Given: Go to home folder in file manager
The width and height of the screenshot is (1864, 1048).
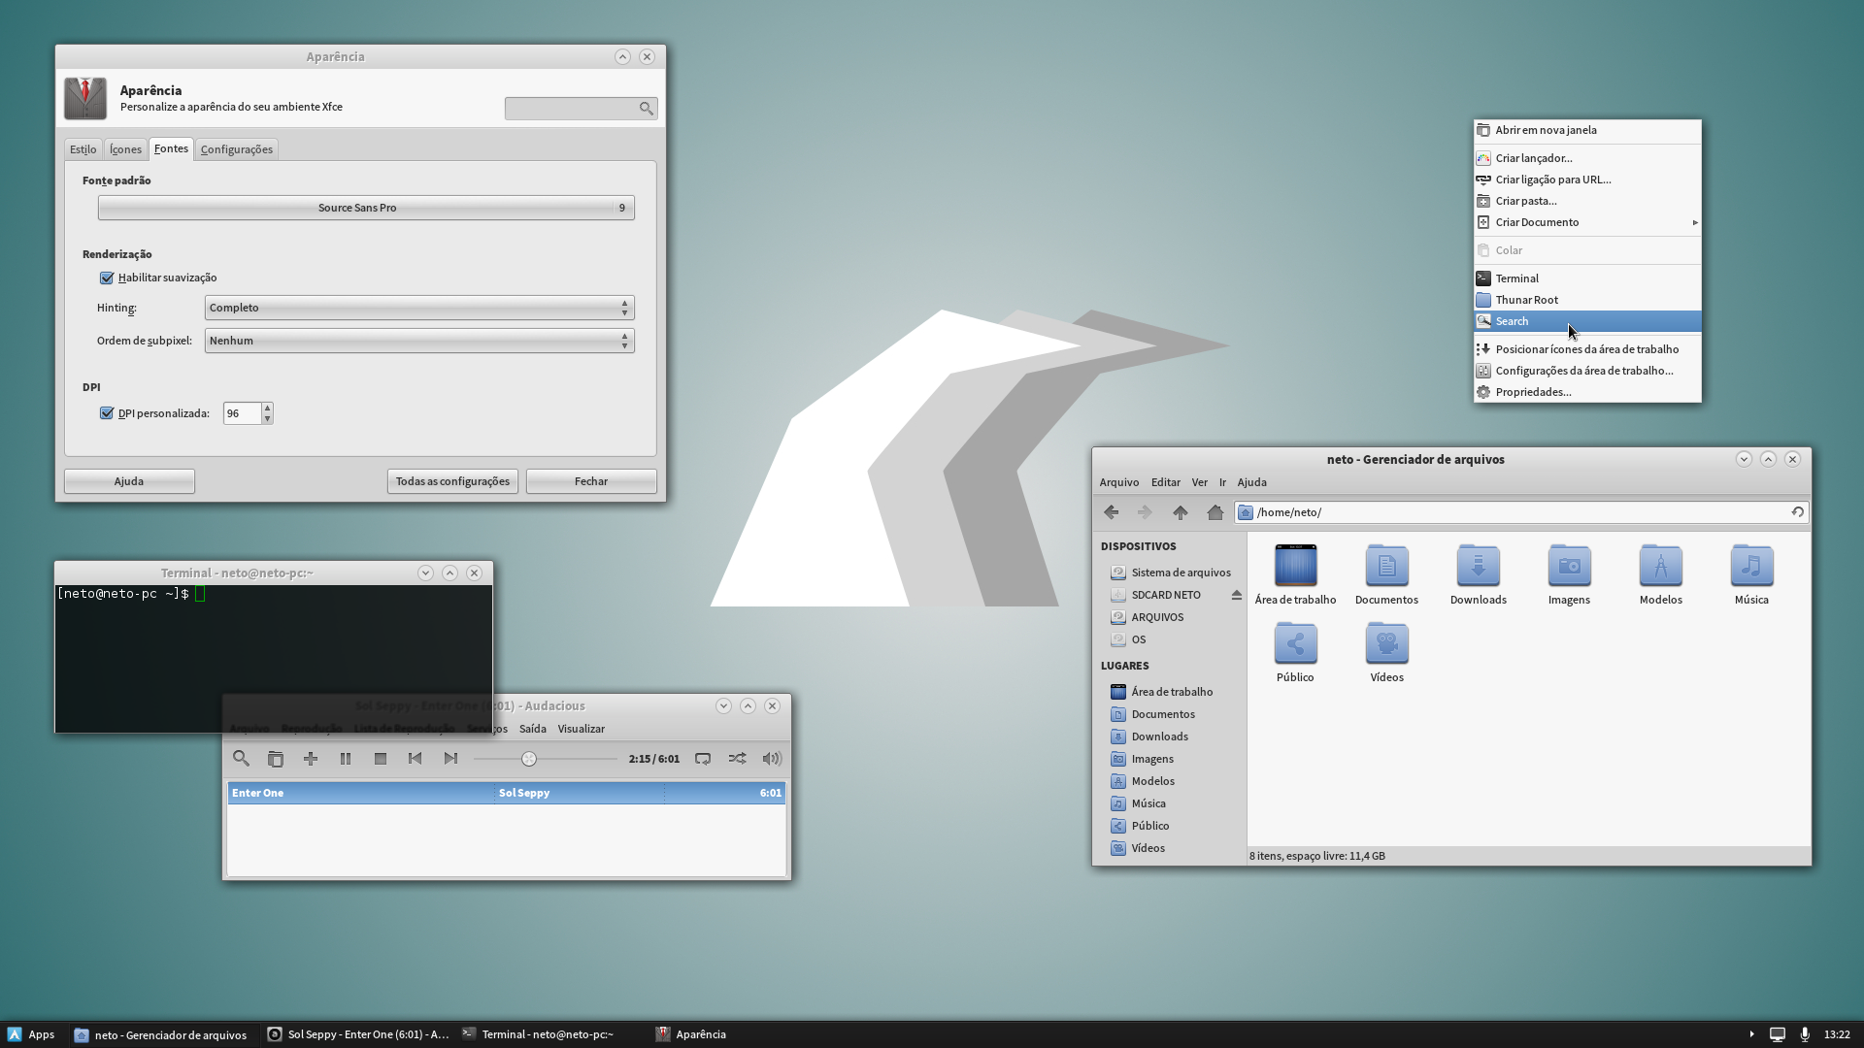Looking at the screenshot, I should pyautogui.click(x=1215, y=512).
